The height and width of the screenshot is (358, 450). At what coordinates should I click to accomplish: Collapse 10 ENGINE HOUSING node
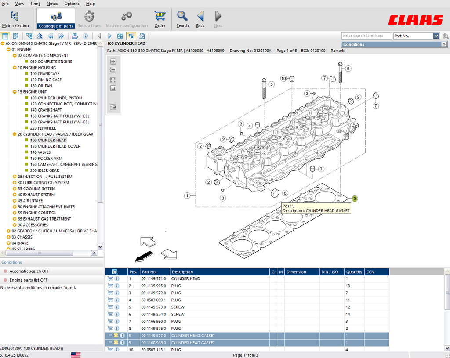point(15,67)
